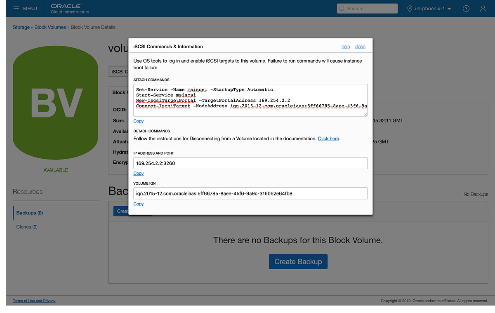
Task: Open the Click here documentation link
Action: coord(328,139)
